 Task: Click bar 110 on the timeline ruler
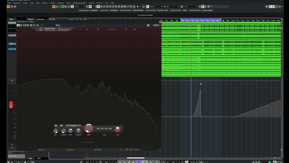coord(233,20)
